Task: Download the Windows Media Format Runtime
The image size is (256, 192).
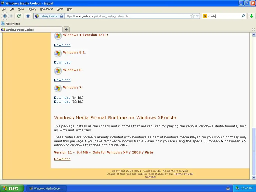Action: point(62,159)
